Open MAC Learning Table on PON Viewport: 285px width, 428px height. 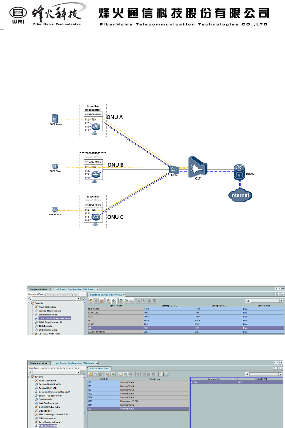point(53,415)
